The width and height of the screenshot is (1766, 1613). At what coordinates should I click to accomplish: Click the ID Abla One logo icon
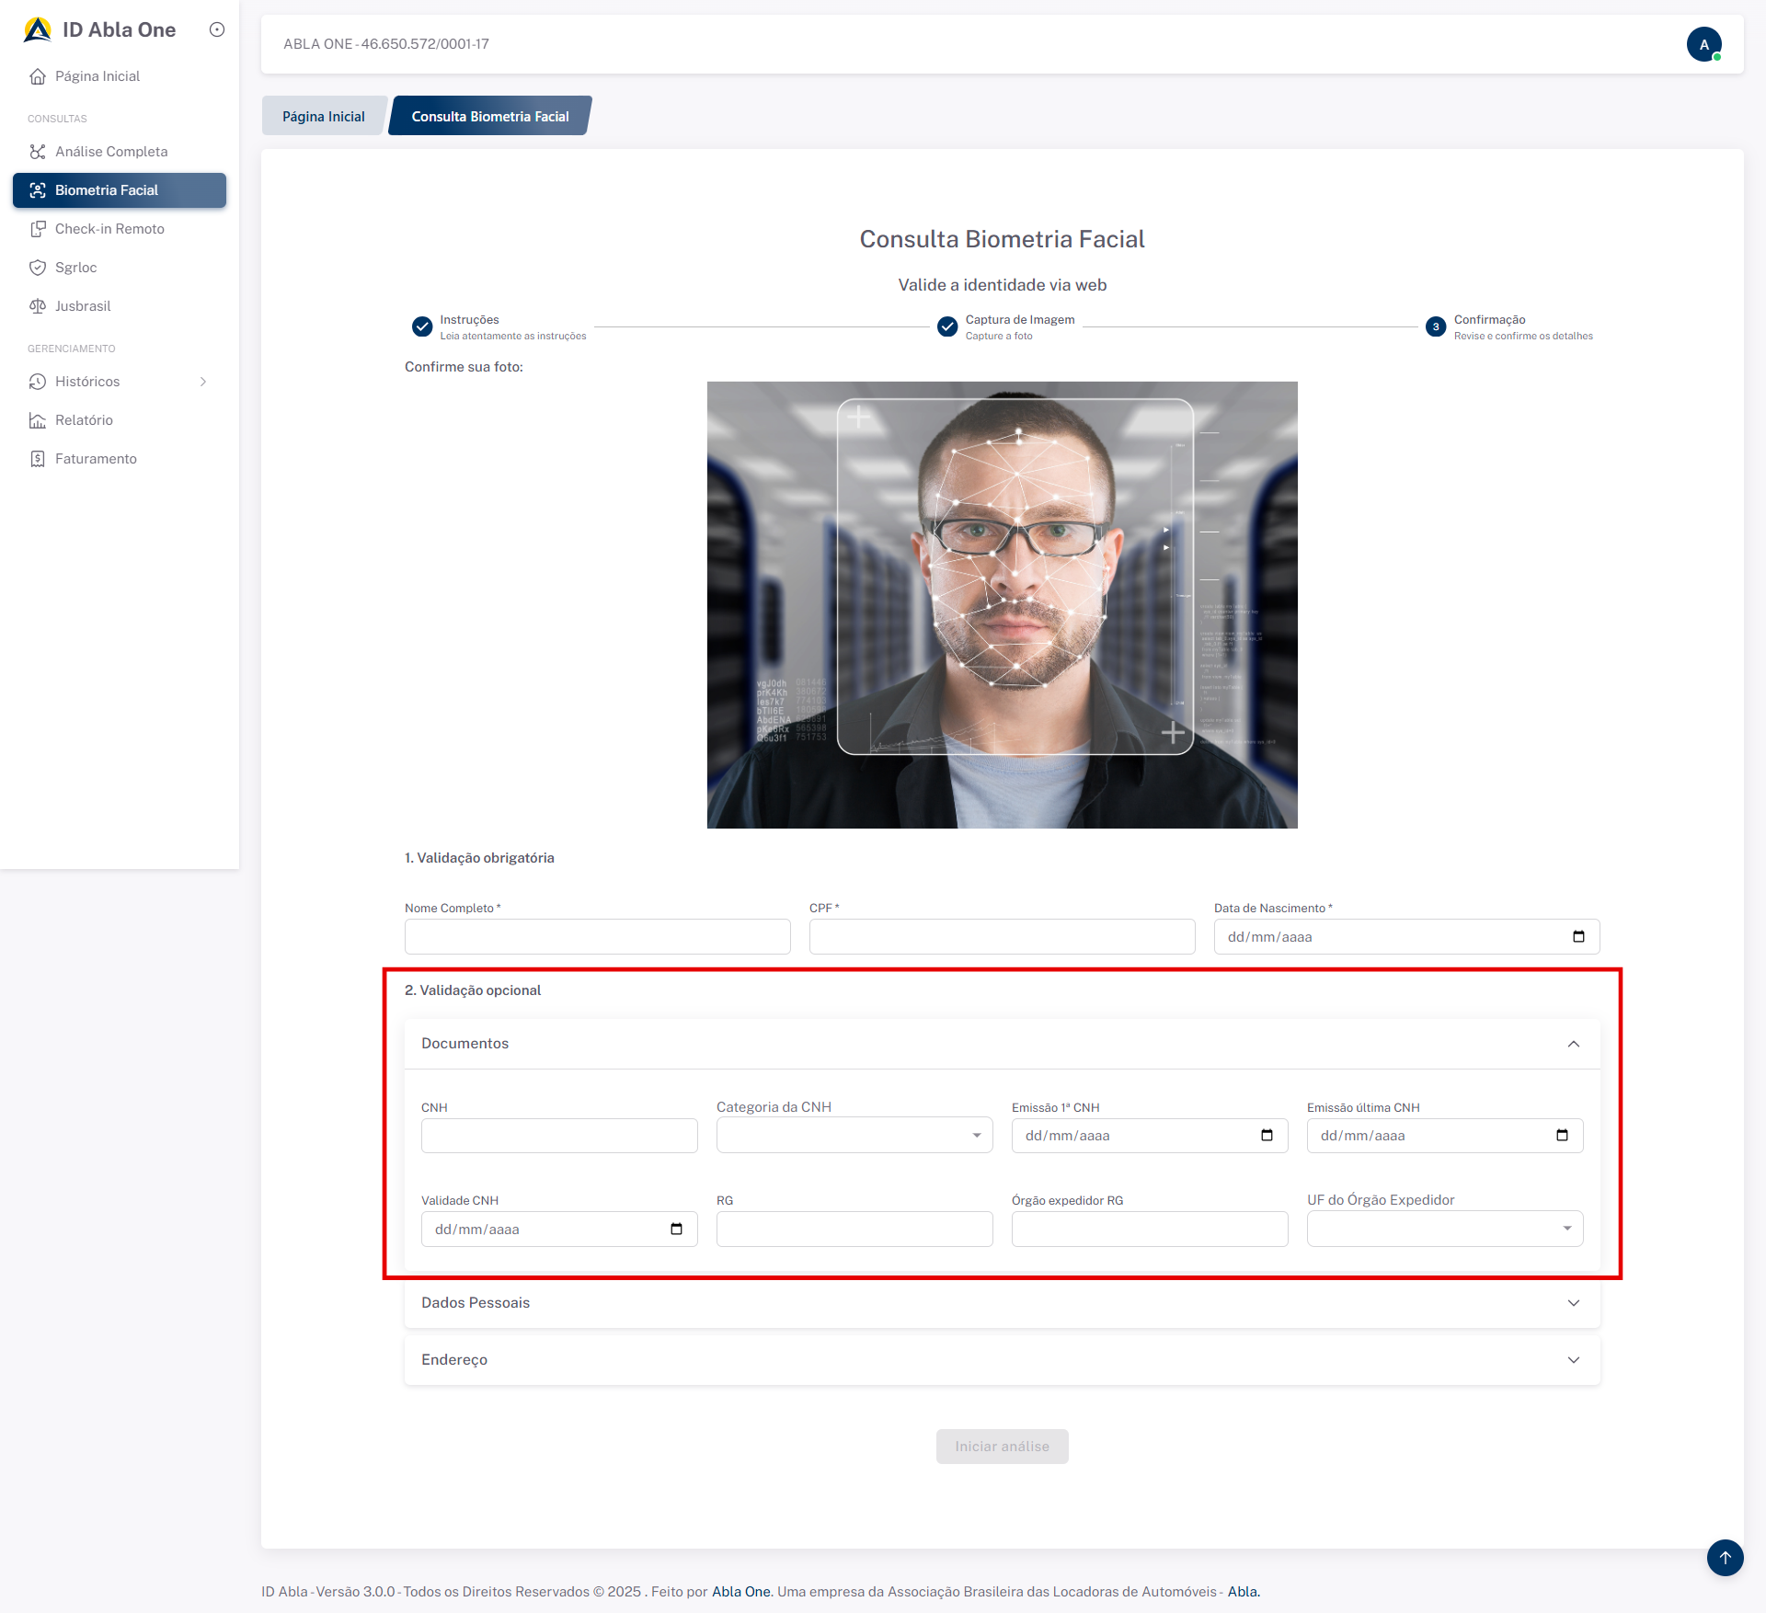[x=38, y=29]
